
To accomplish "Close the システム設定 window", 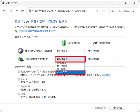I will coord(135,3).
